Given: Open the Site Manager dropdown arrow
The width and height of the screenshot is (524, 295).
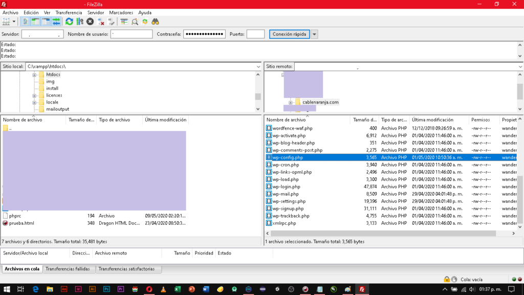Looking at the screenshot, I should (14, 22).
